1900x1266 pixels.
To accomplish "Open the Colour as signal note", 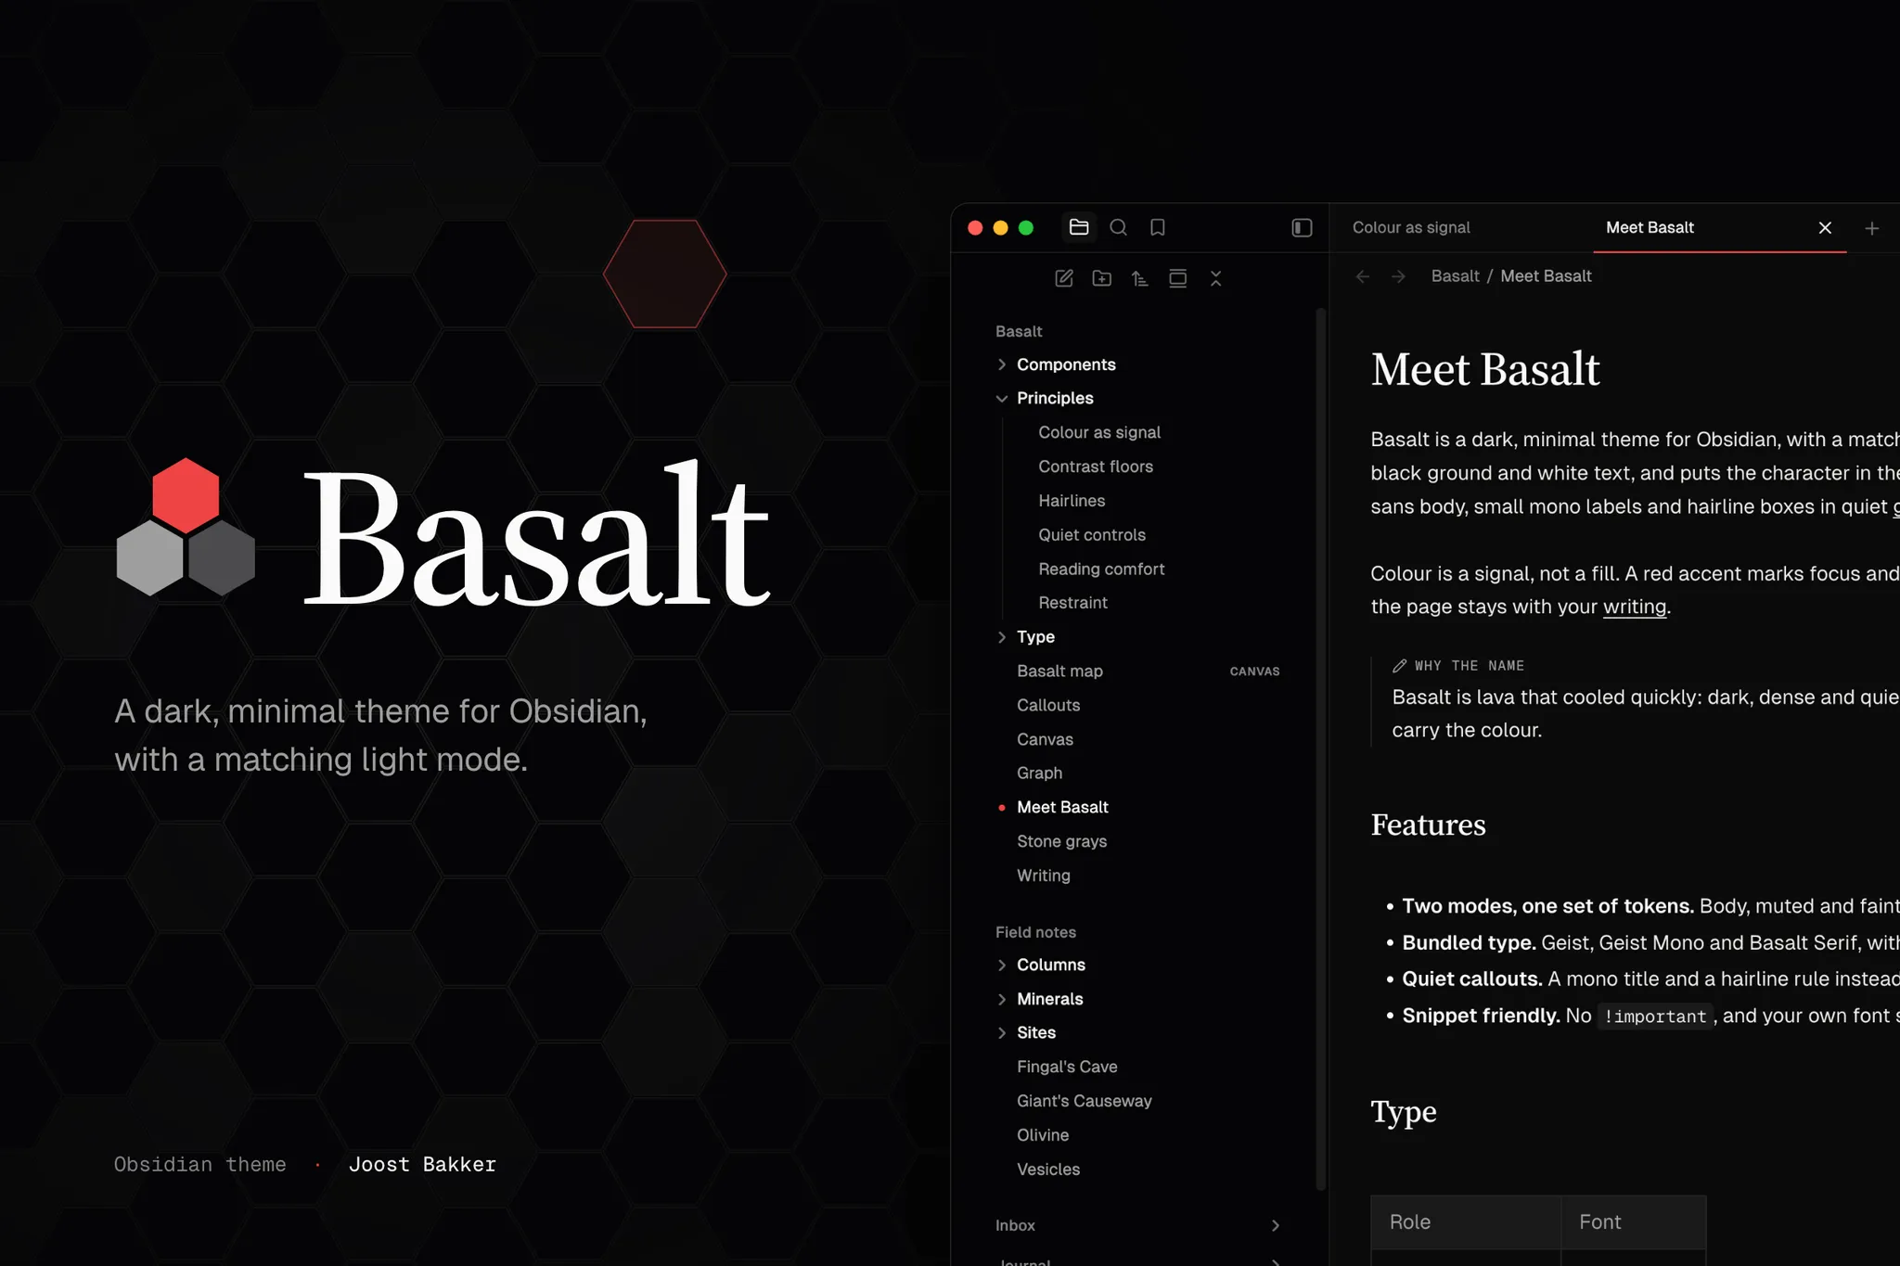I will pyautogui.click(x=1099, y=432).
